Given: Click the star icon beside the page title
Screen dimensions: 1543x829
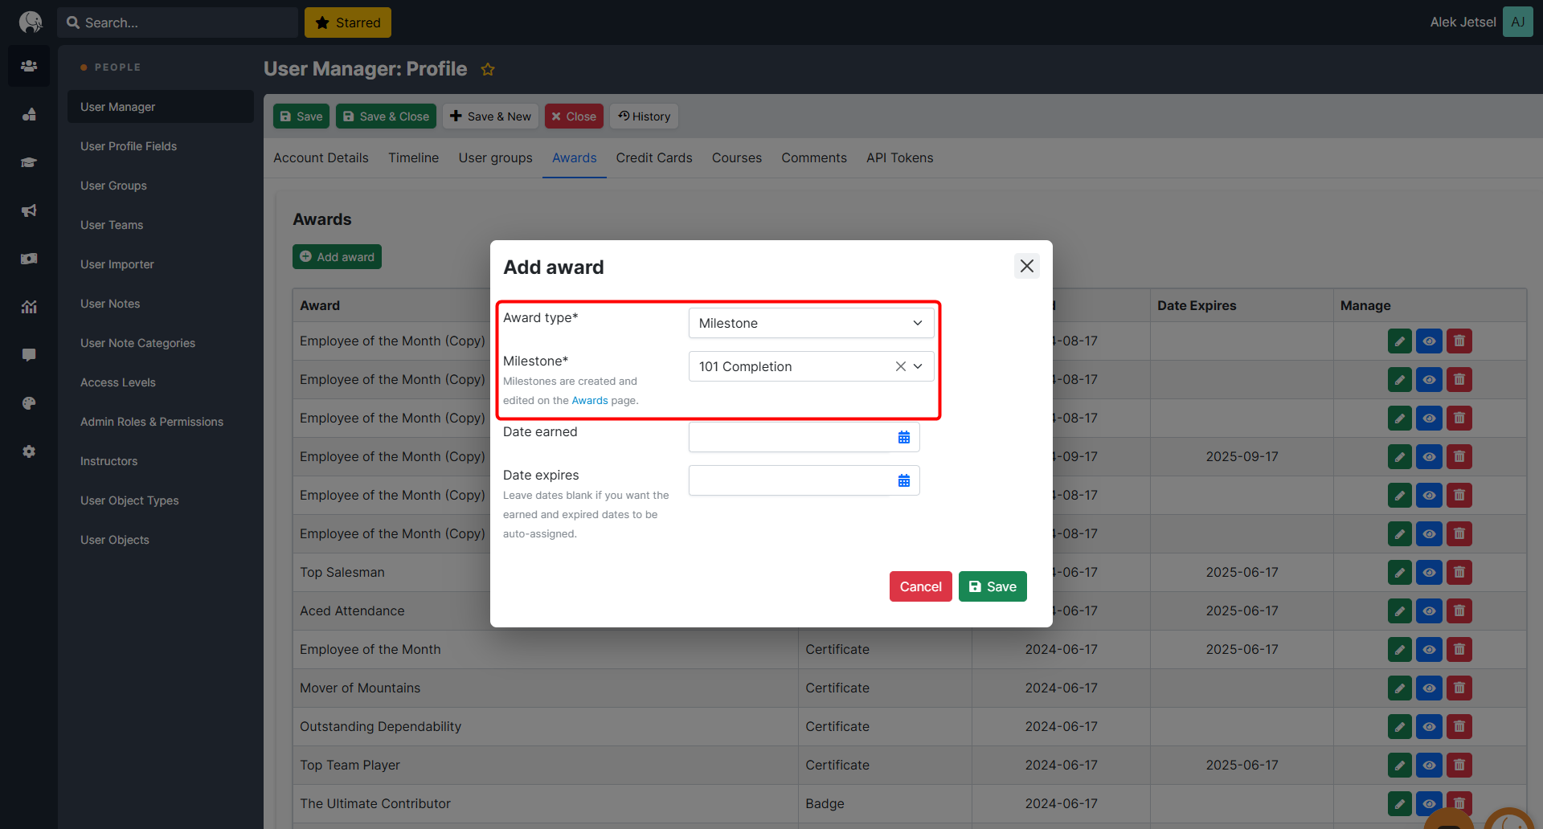Looking at the screenshot, I should pyautogui.click(x=488, y=70).
